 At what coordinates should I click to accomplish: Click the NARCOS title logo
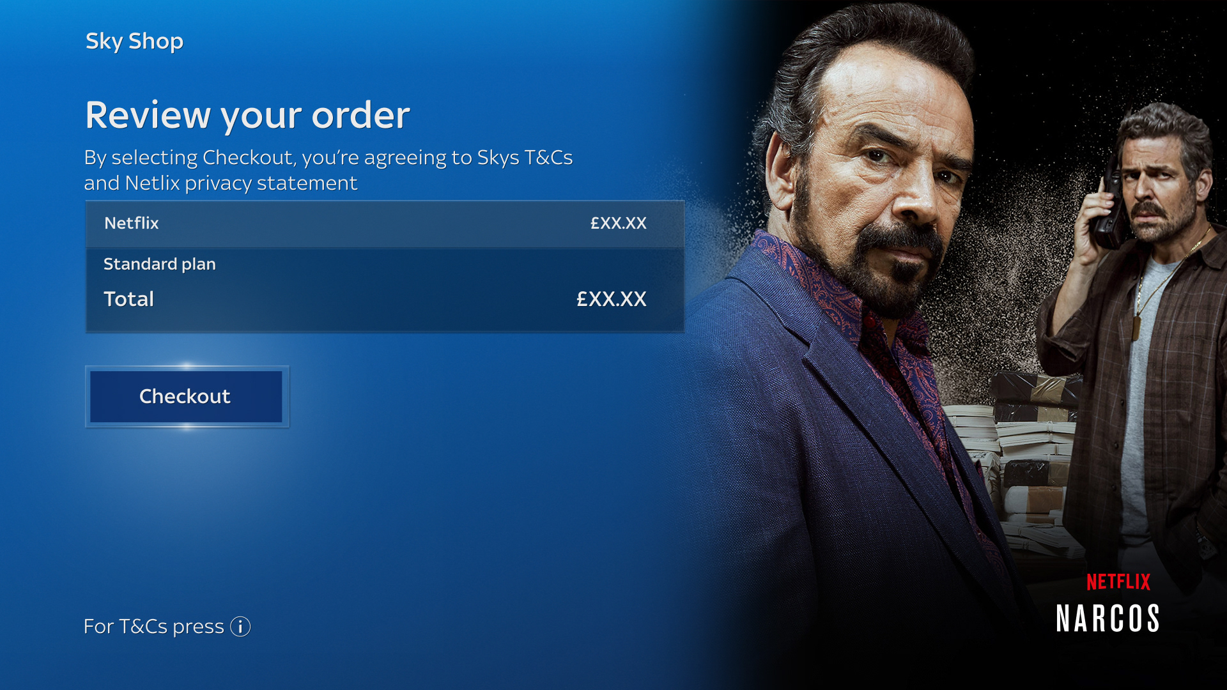pos(1108,618)
